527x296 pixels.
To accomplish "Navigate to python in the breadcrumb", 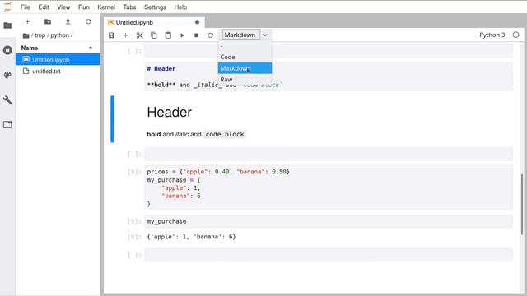I will 60,35.
